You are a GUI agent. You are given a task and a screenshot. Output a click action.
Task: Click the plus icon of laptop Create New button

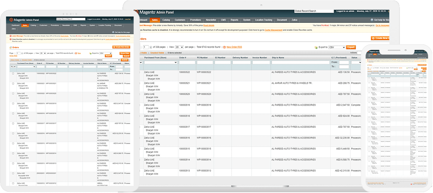(x=373, y=38)
